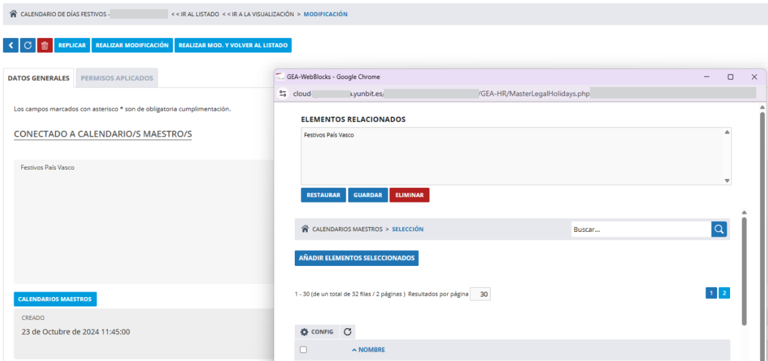The height and width of the screenshot is (361, 768).
Task: Go to results page 2
Action: point(724,293)
